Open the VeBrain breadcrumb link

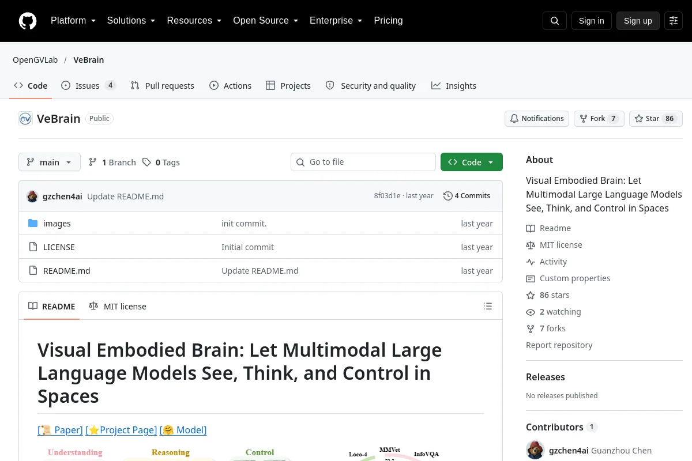pyautogui.click(x=89, y=60)
